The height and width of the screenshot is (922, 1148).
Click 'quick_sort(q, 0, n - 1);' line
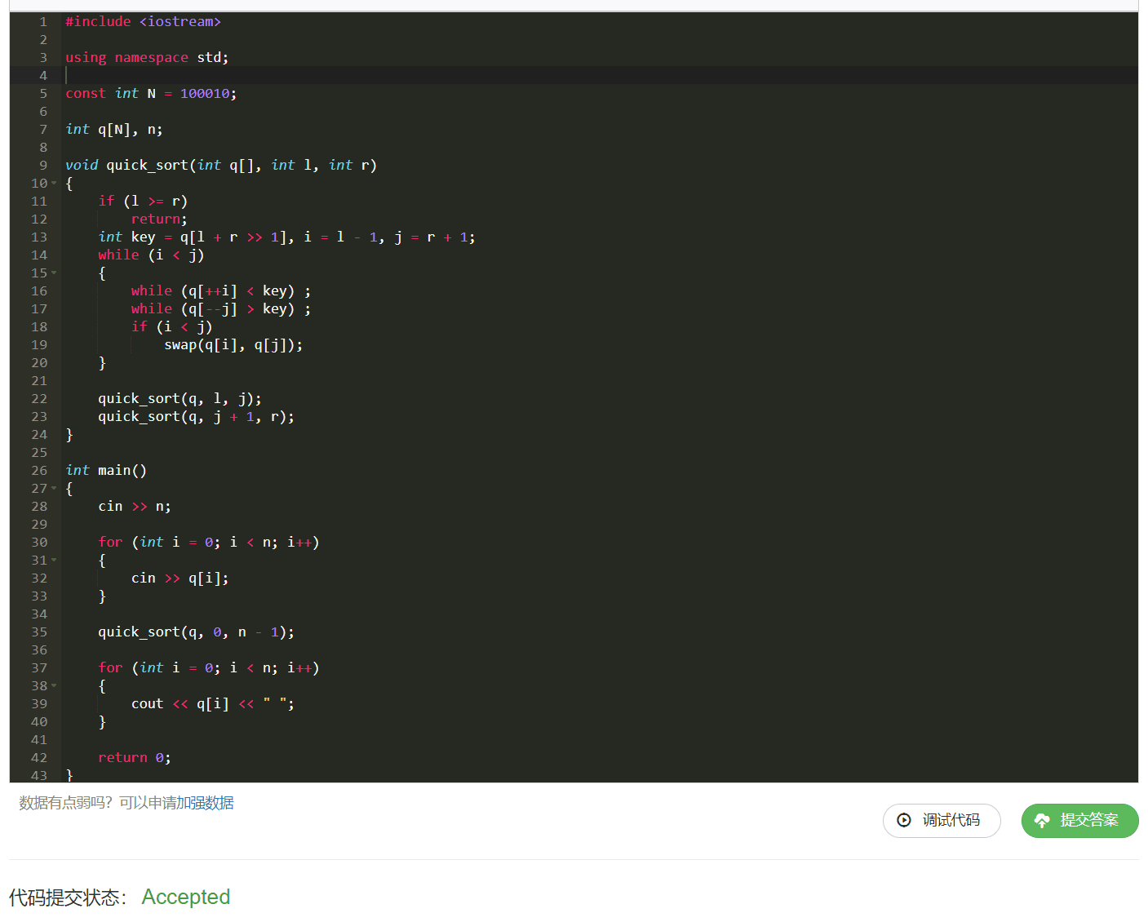coord(196,632)
